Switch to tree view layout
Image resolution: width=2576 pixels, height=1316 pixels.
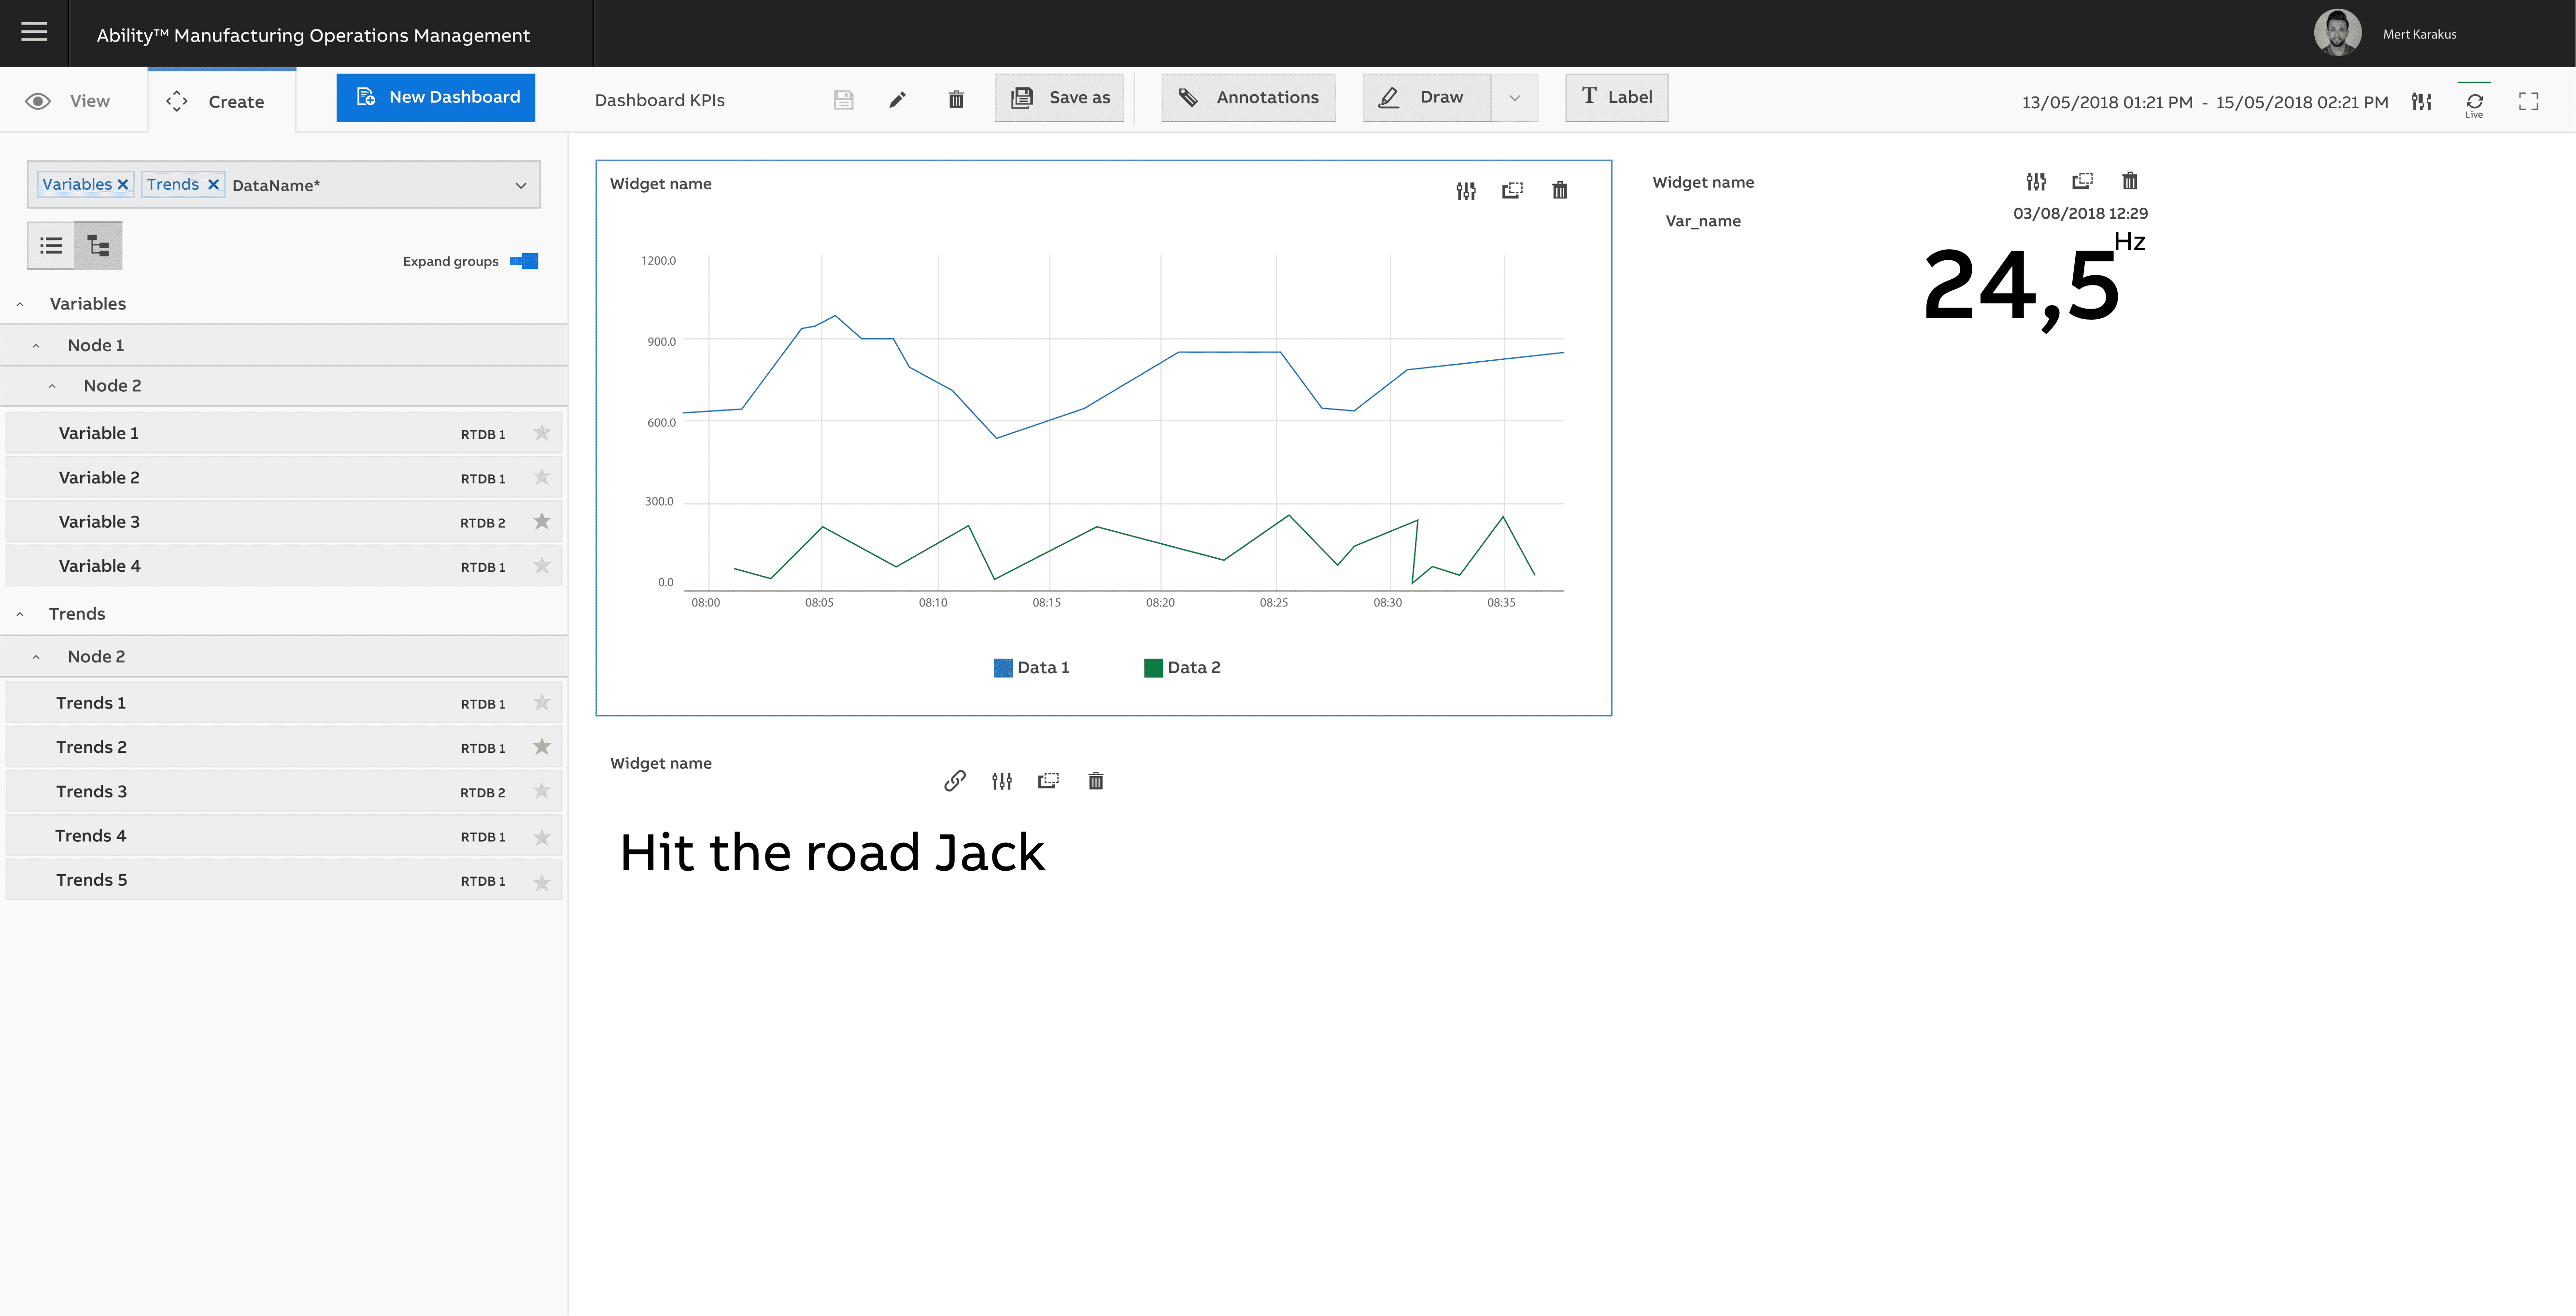98,245
